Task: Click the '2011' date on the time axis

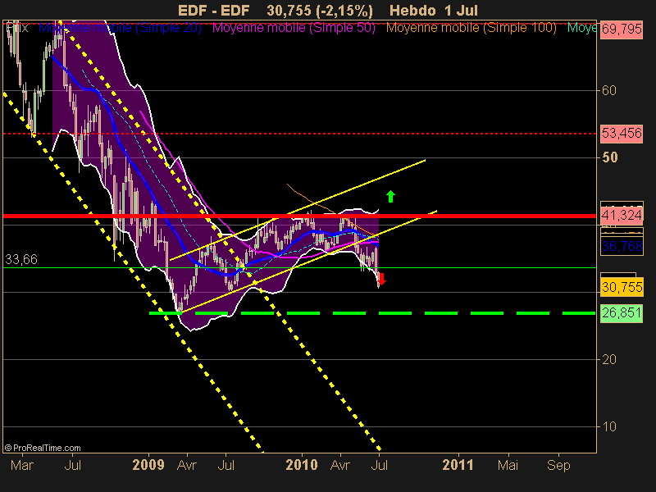Action: (458, 465)
